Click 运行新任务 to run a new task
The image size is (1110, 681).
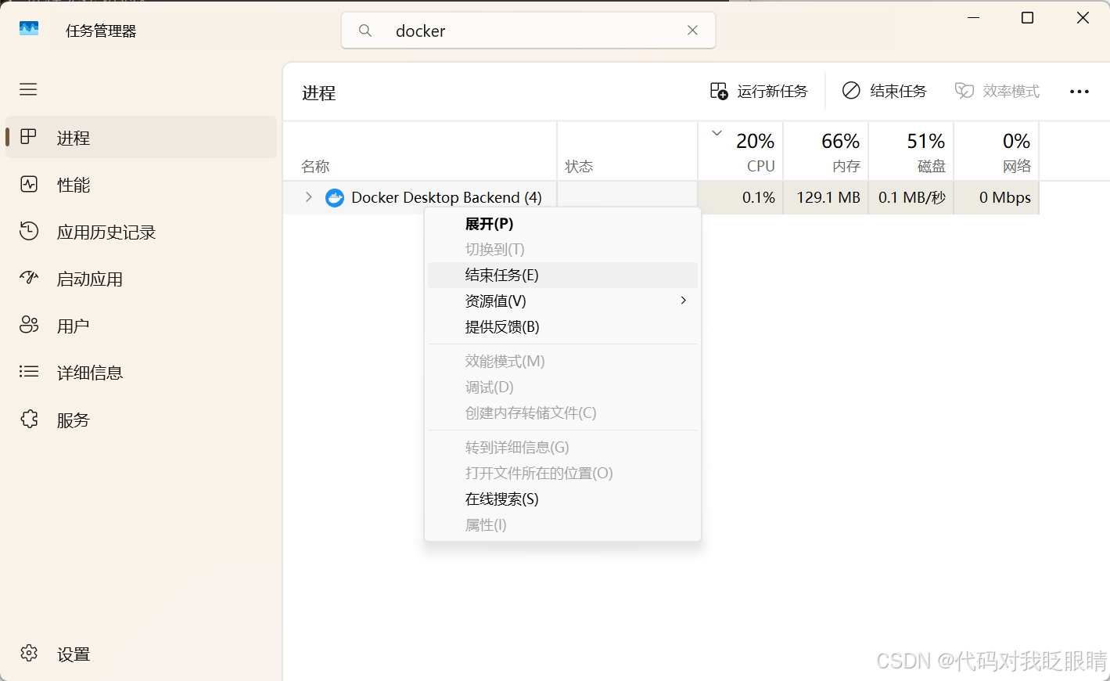(759, 91)
